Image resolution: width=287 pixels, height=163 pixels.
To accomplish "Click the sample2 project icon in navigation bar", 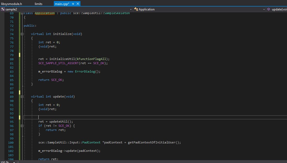I will coord(3,9).
